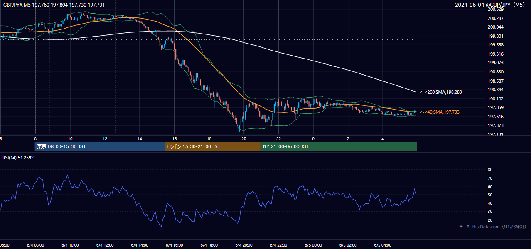Image resolution: width=531 pixels, height=249 pixels.
Task: Click hour label 12 under price chart
Action: pyautogui.click(x=105, y=139)
